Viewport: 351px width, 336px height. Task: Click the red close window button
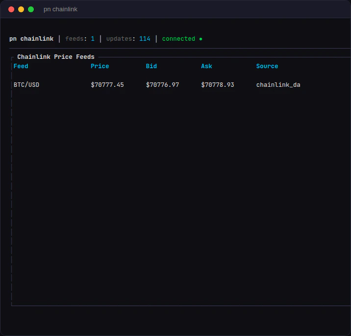pyautogui.click(x=11, y=9)
